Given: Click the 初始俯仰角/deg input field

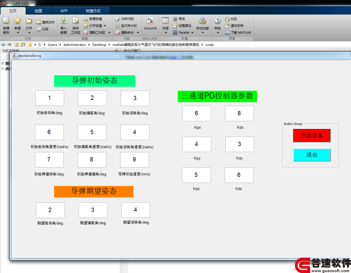Looking at the screenshot, I should point(50,98).
